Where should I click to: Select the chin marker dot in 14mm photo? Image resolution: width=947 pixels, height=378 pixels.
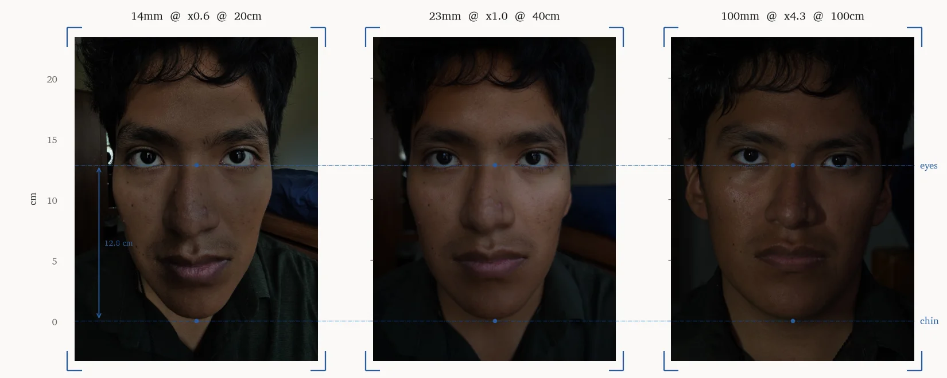click(196, 321)
